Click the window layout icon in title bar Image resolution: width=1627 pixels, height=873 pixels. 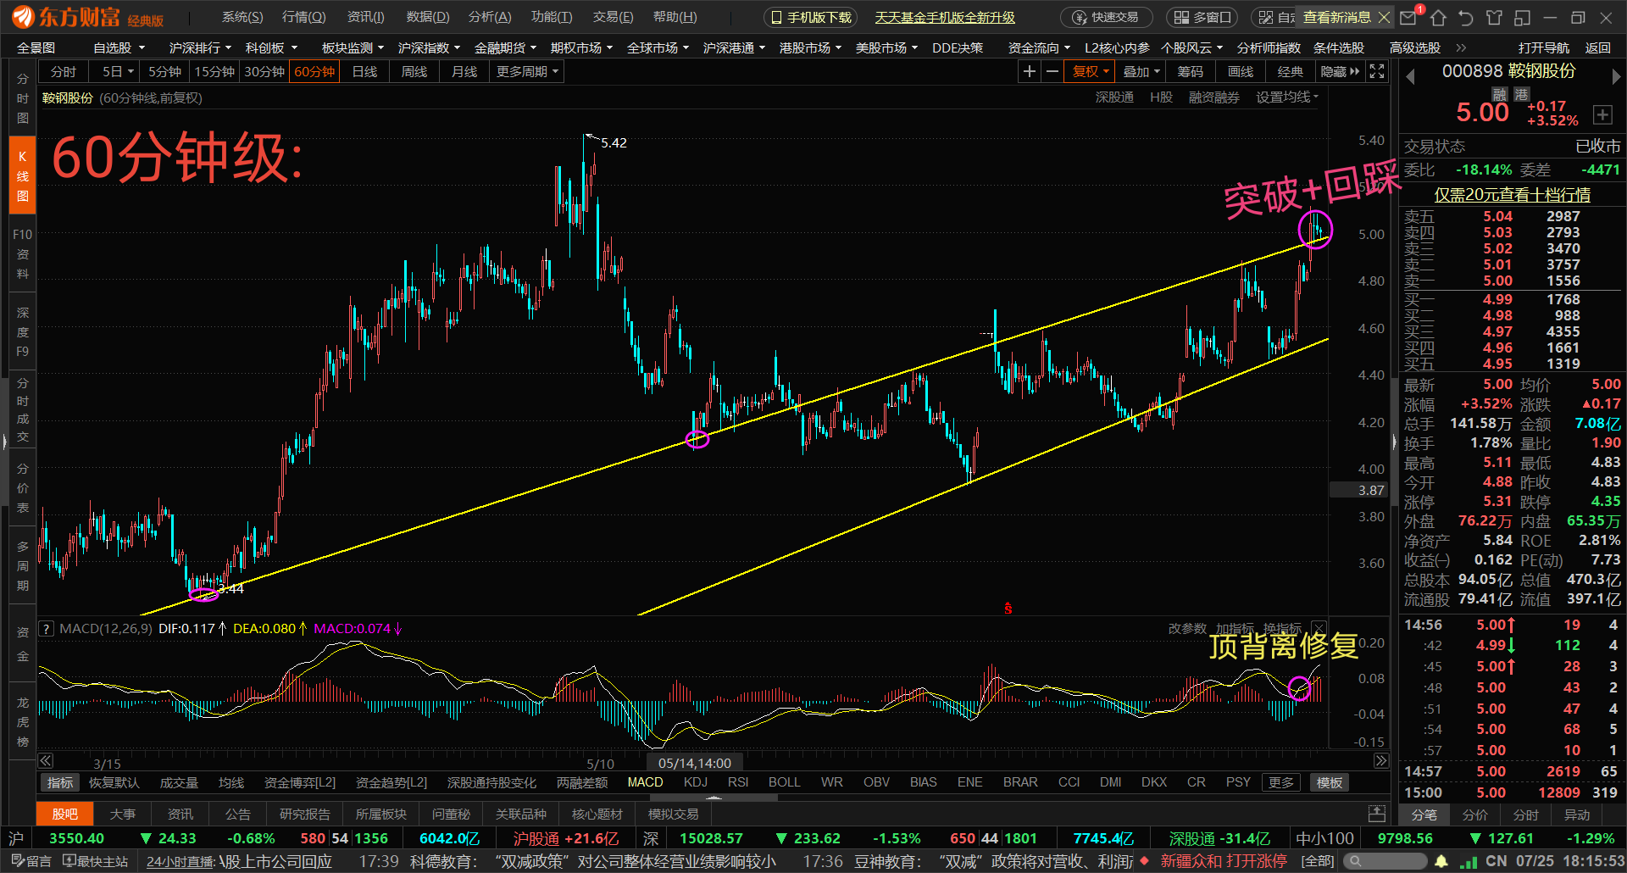point(1523,17)
